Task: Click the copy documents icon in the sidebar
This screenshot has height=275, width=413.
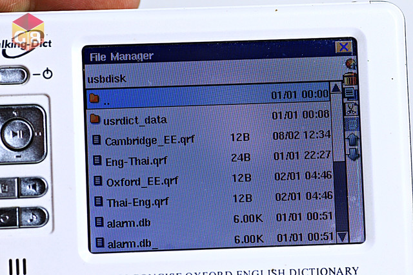Action: pyautogui.click(x=350, y=93)
